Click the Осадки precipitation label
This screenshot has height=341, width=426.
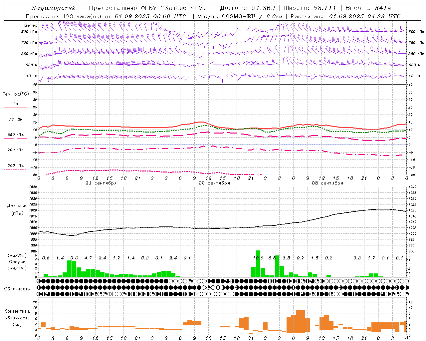pos(17,262)
